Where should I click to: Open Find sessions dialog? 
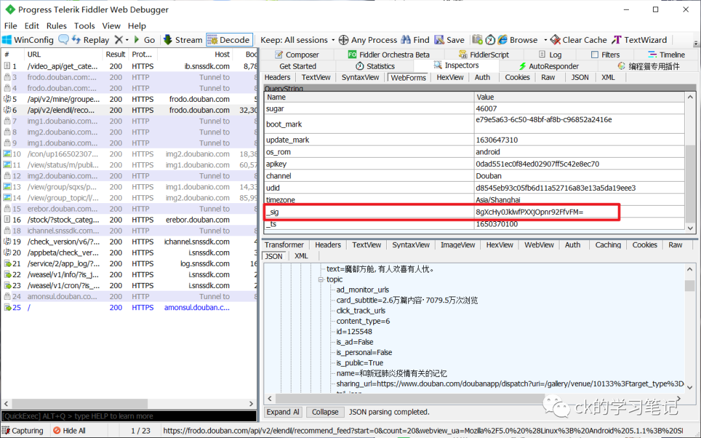click(x=415, y=40)
